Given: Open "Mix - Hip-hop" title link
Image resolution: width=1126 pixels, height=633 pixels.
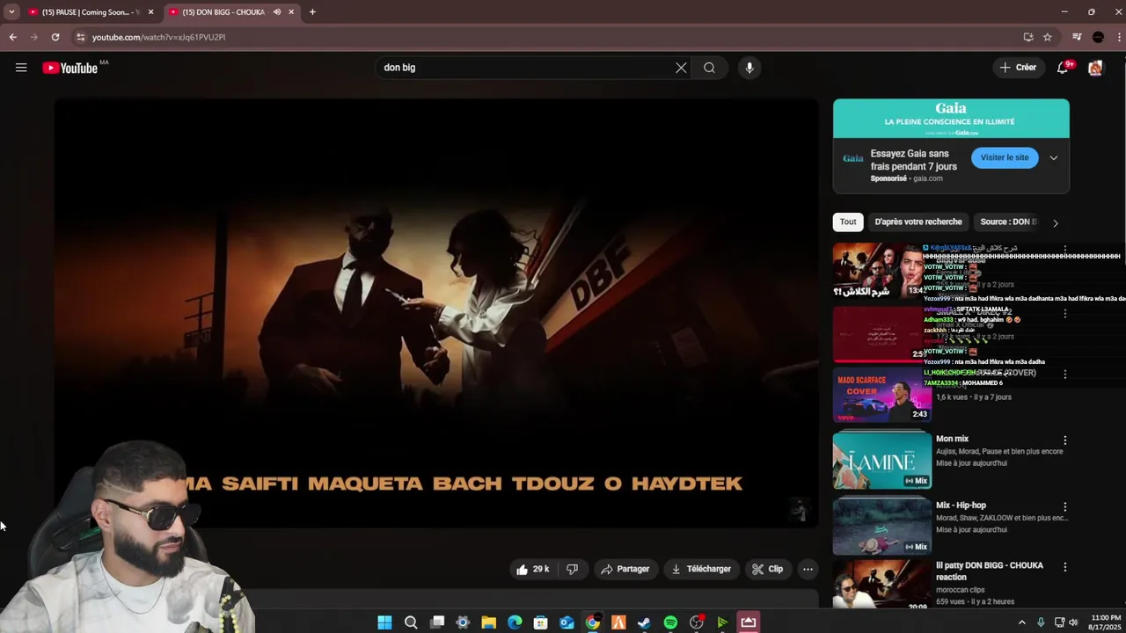Looking at the screenshot, I should tap(961, 506).
